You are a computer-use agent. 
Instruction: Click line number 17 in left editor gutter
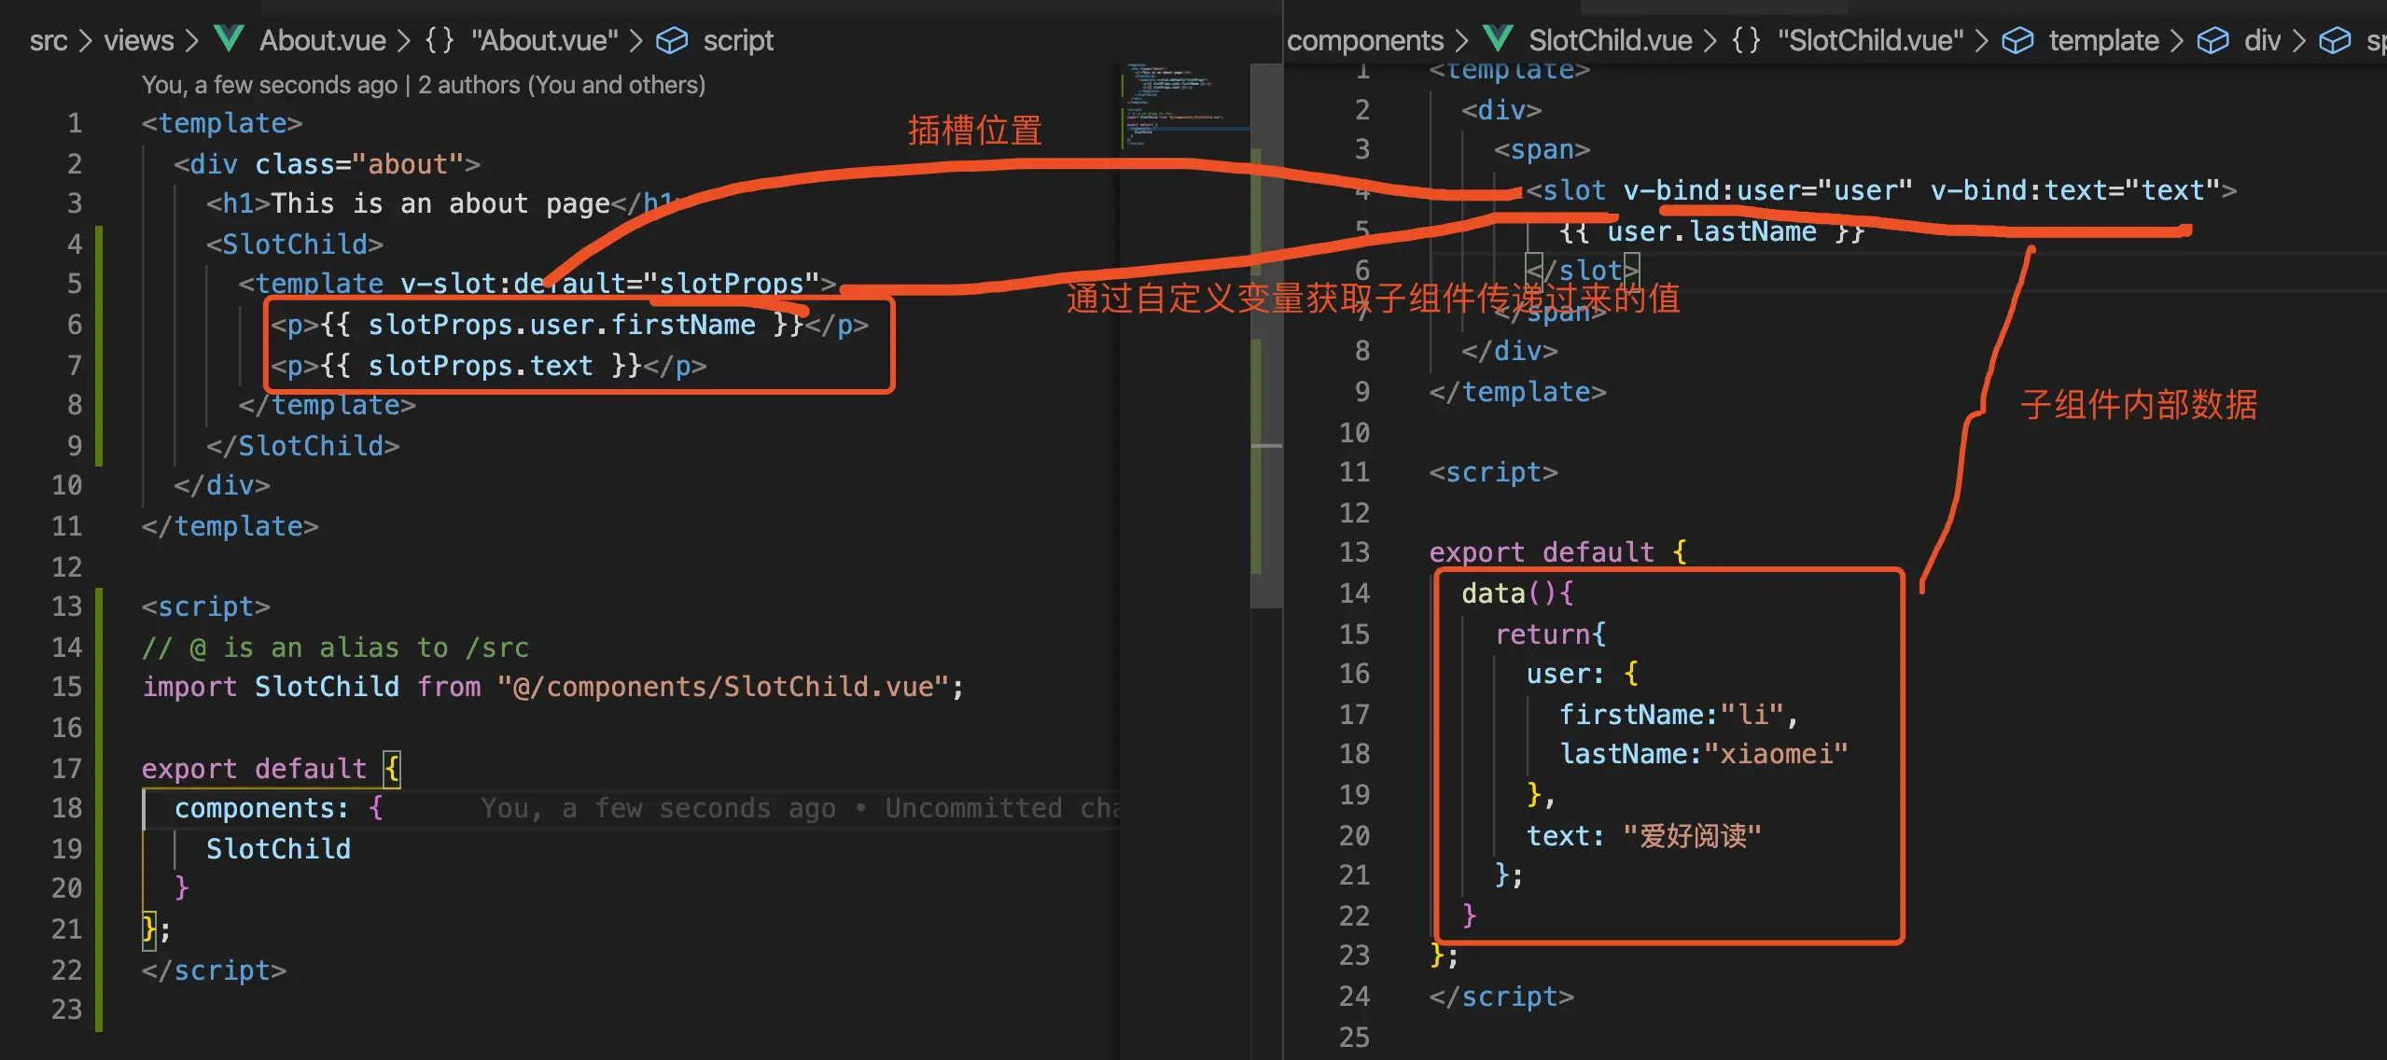click(x=66, y=768)
